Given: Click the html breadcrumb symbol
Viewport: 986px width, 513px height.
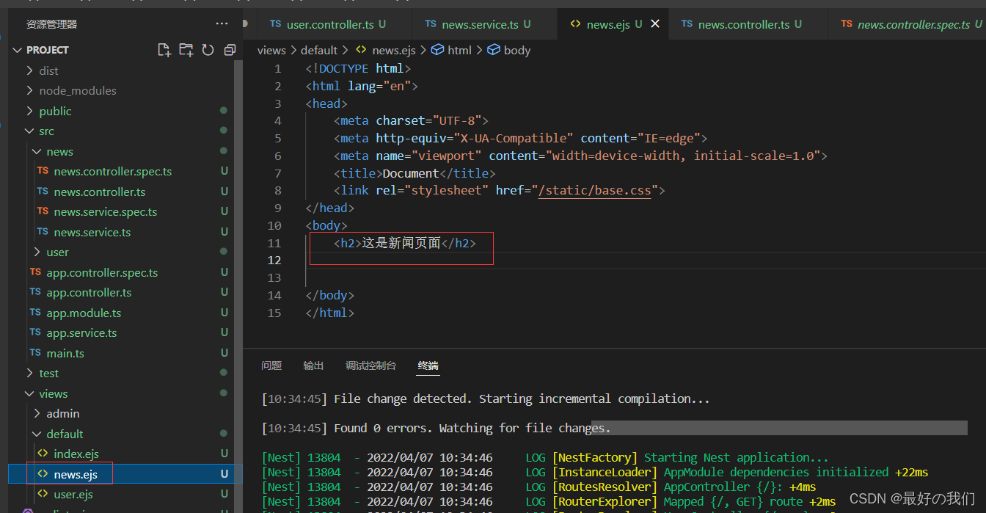Looking at the screenshot, I should (452, 50).
